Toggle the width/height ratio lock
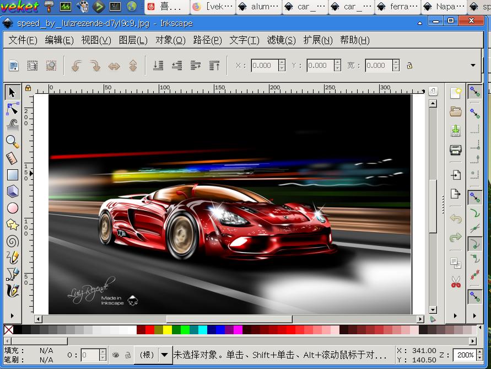Image resolution: width=491 pixels, height=369 pixels. 409,66
